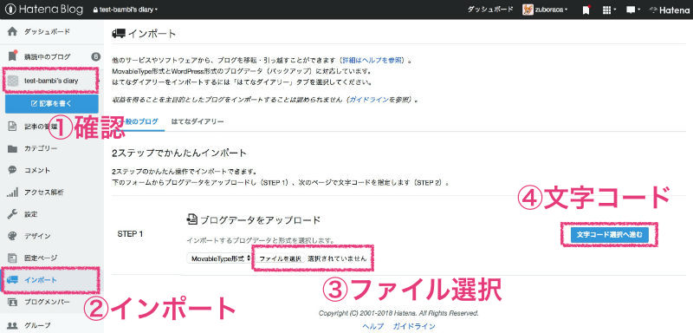This screenshot has height=333, width=693.
Task: Click the ブログデータをアップロード heading
Action: pos(253,219)
